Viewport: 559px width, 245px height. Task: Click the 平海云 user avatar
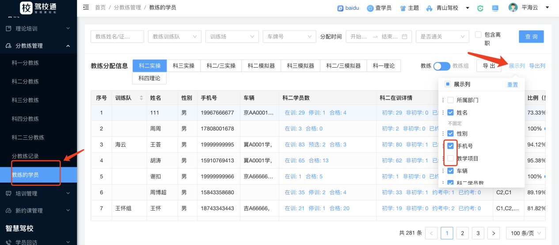click(513, 8)
